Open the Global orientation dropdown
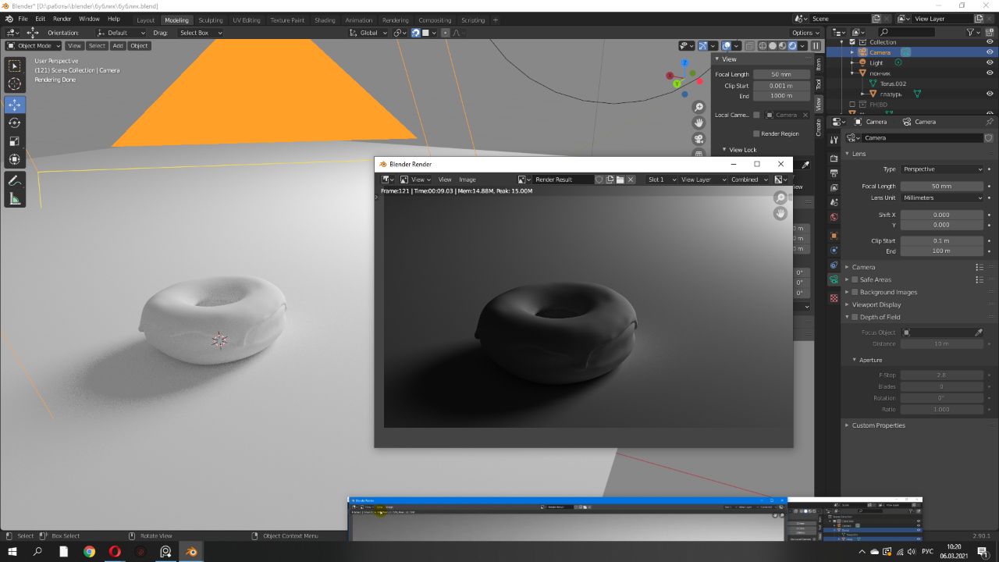 (367, 33)
